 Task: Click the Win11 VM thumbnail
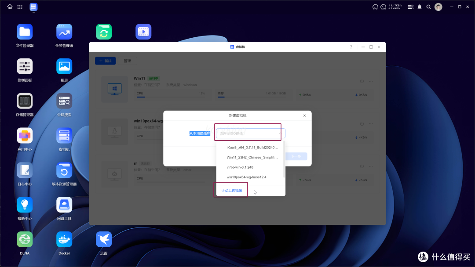pyautogui.click(x=114, y=90)
